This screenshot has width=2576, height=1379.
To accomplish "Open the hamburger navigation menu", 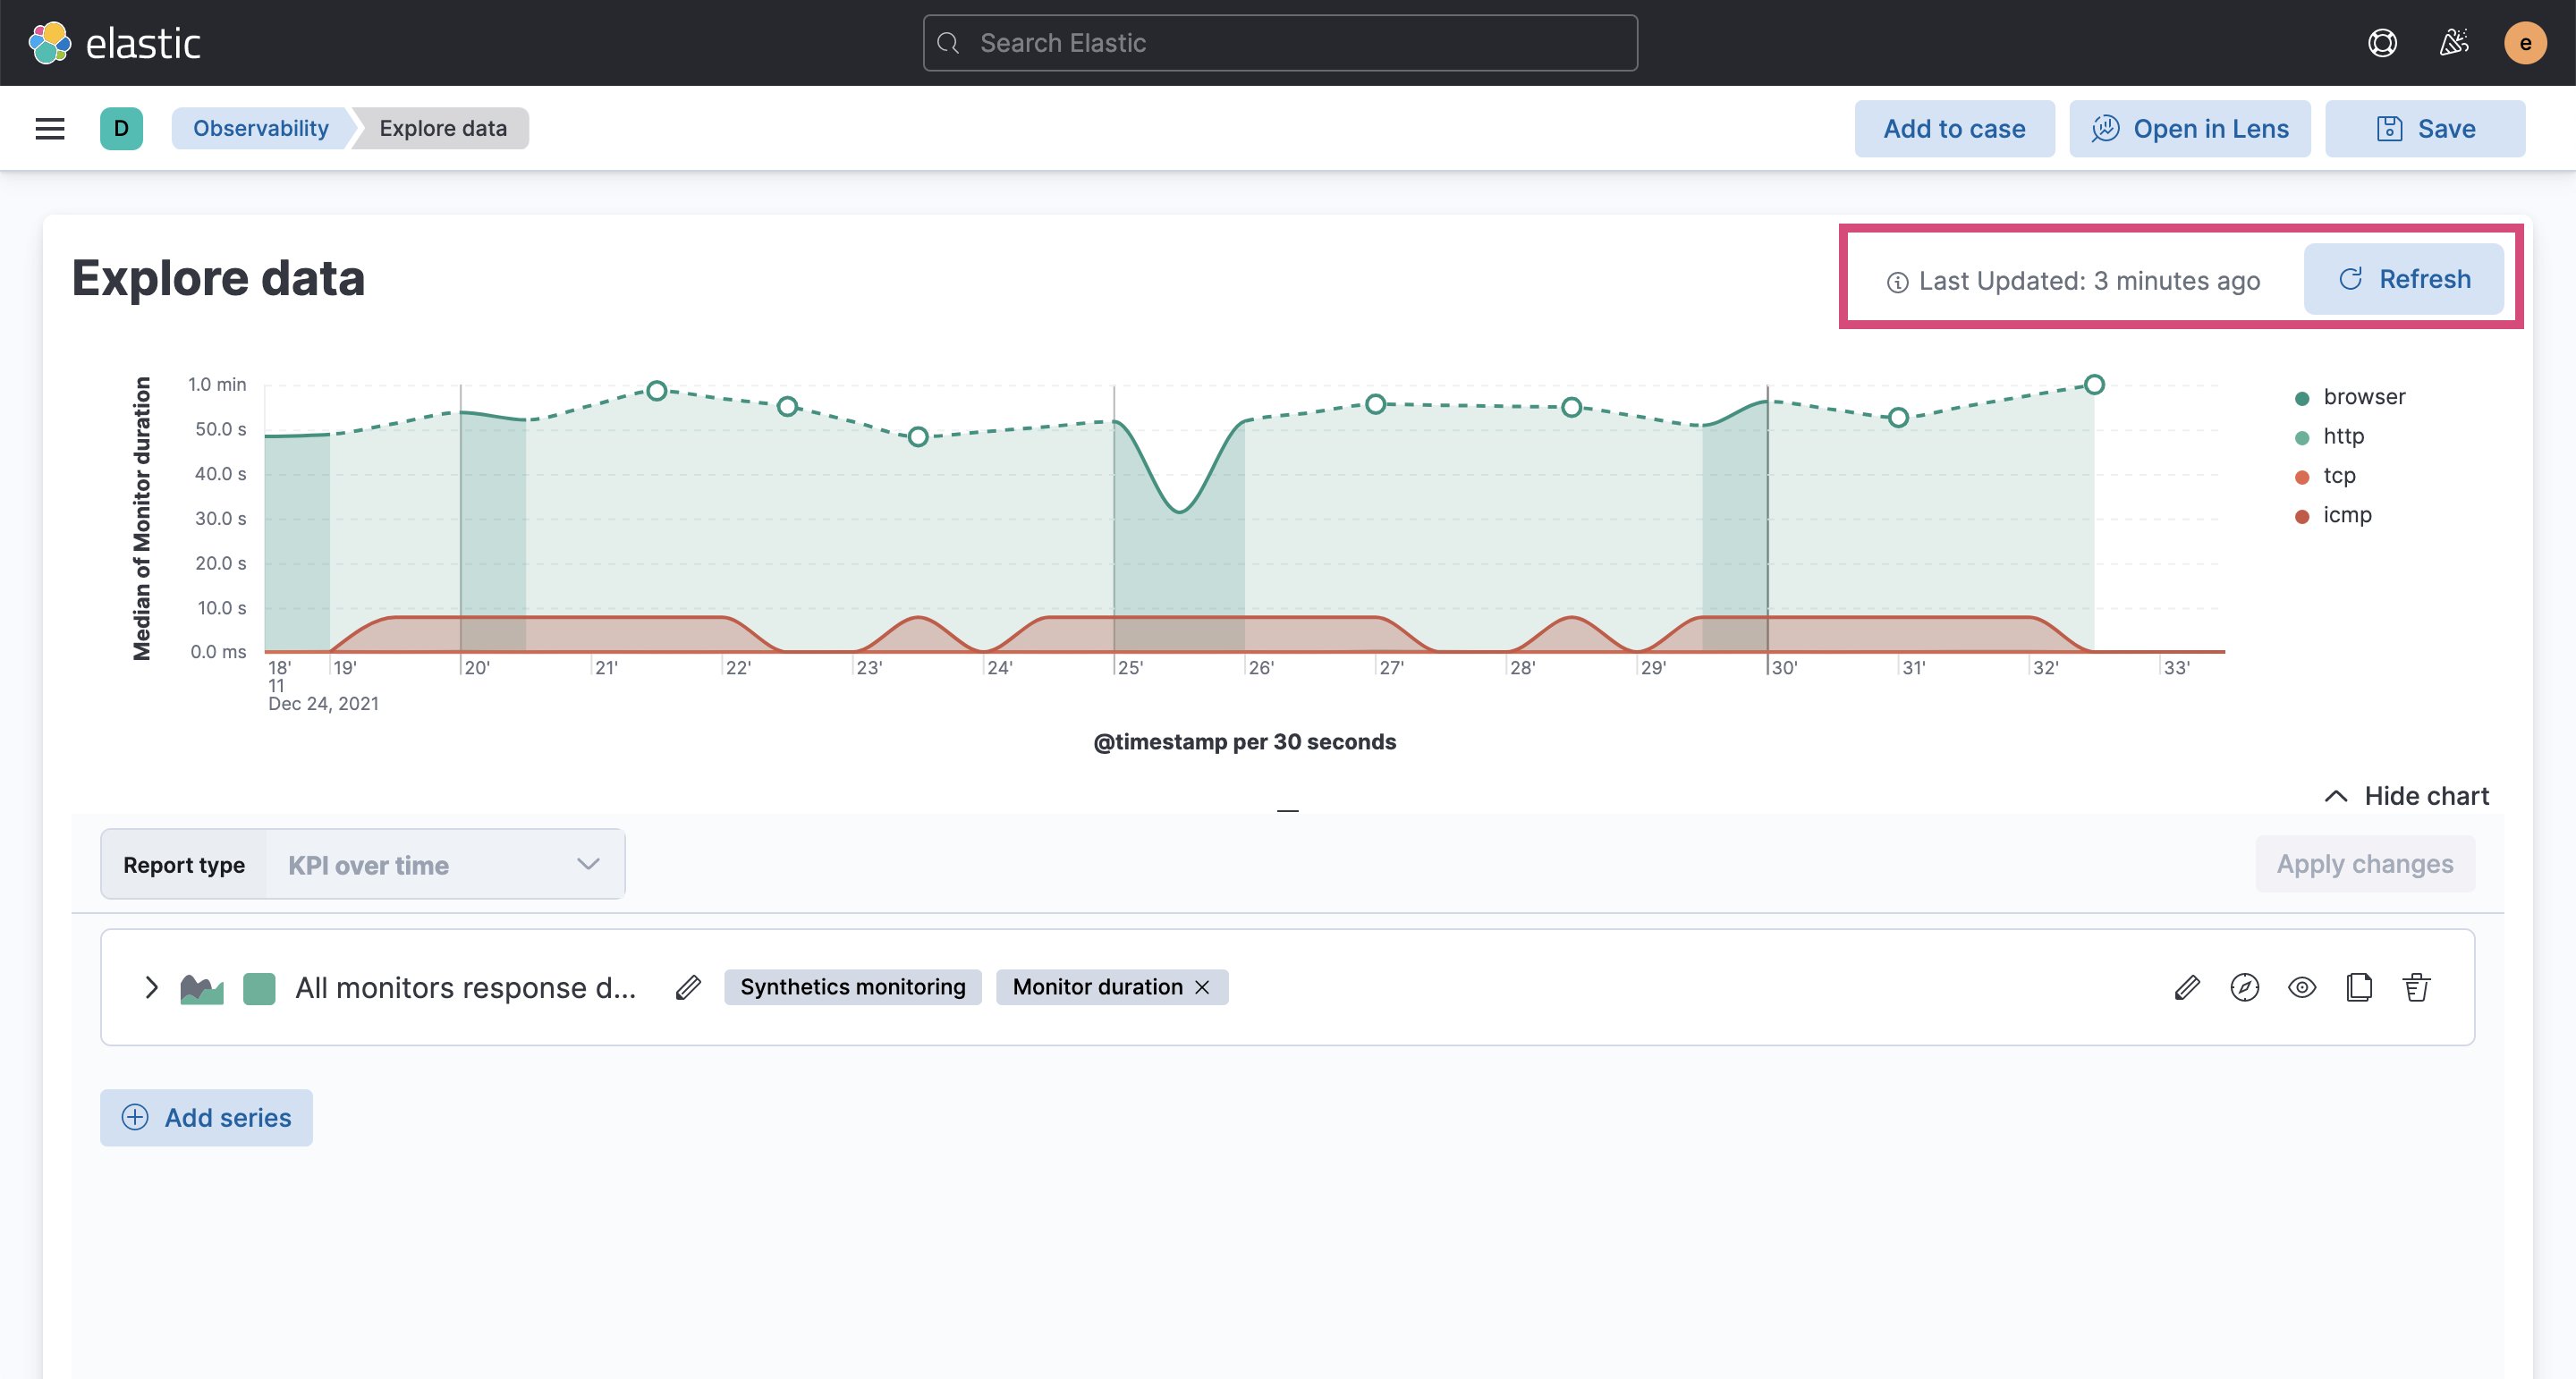I will tap(50, 129).
